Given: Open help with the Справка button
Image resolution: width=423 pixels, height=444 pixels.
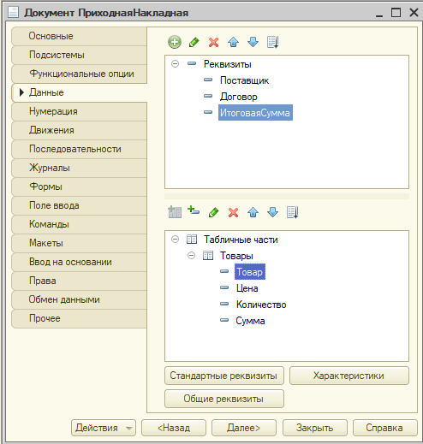Looking at the screenshot, I should [x=384, y=428].
